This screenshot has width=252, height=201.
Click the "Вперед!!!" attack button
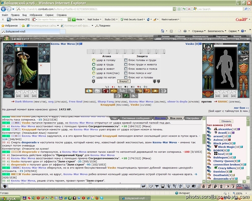point(124,81)
